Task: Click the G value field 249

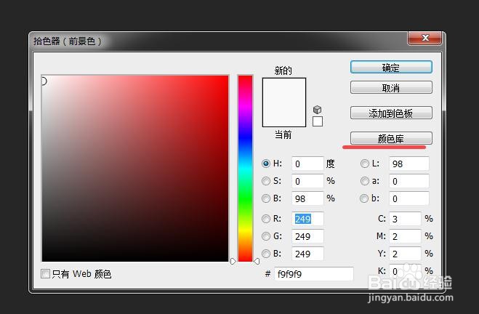Action: [x=307, y=236]
